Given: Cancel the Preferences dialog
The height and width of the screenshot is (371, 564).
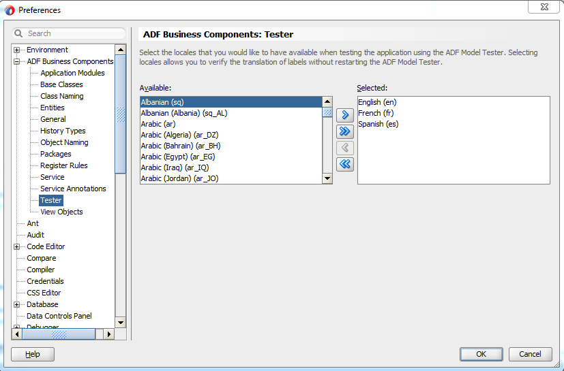Looking at the screenshot, I should click(x=530, y=354).
